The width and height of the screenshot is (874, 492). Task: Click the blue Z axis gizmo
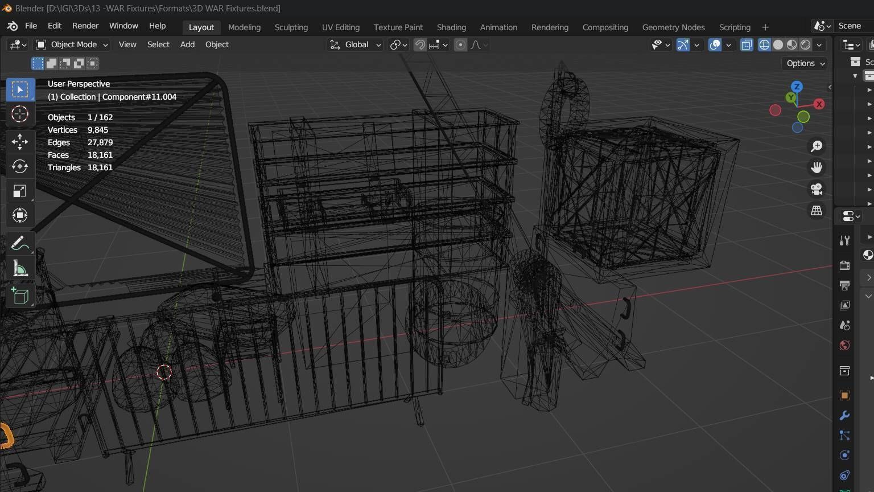[x=797, y=87]
